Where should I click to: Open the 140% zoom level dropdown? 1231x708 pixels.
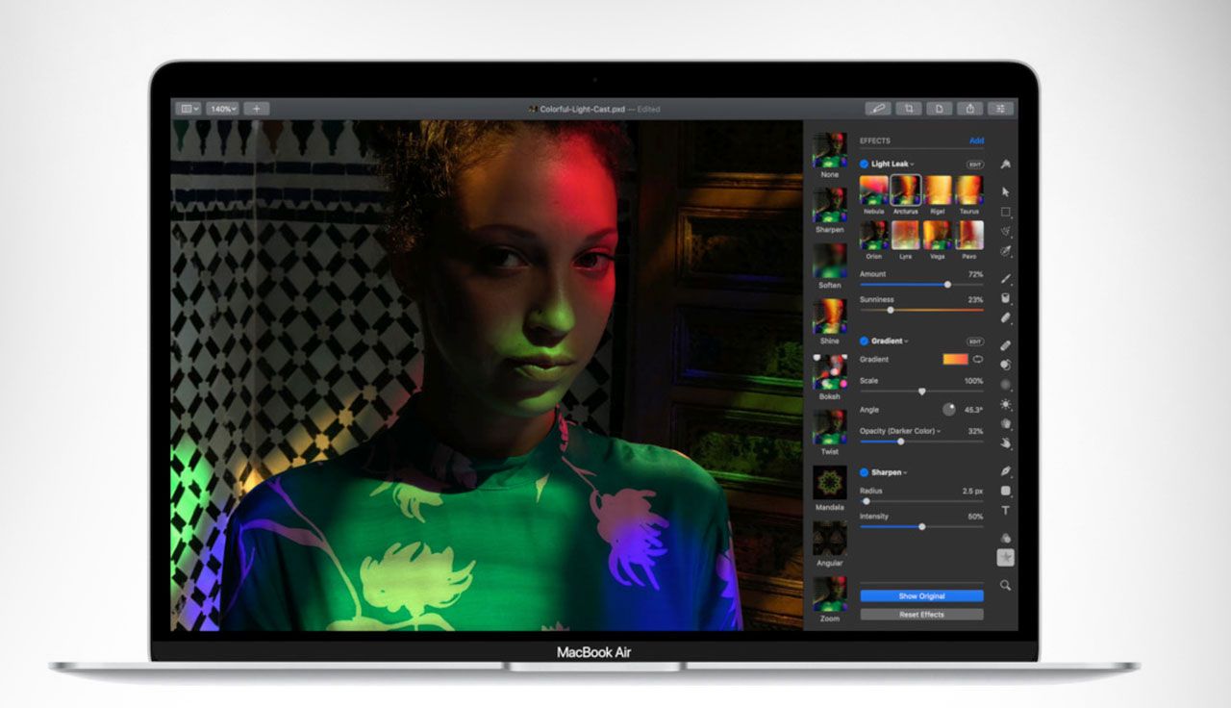(223, 109)
